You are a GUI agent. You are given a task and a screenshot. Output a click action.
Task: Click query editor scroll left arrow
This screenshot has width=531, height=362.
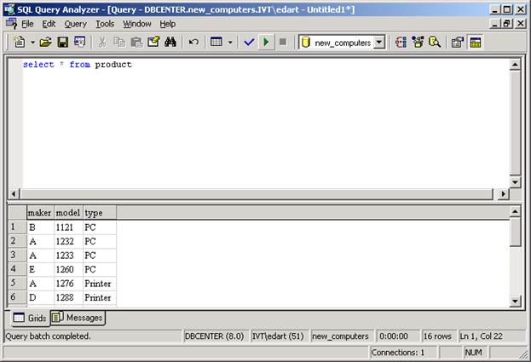coord(14,194)
